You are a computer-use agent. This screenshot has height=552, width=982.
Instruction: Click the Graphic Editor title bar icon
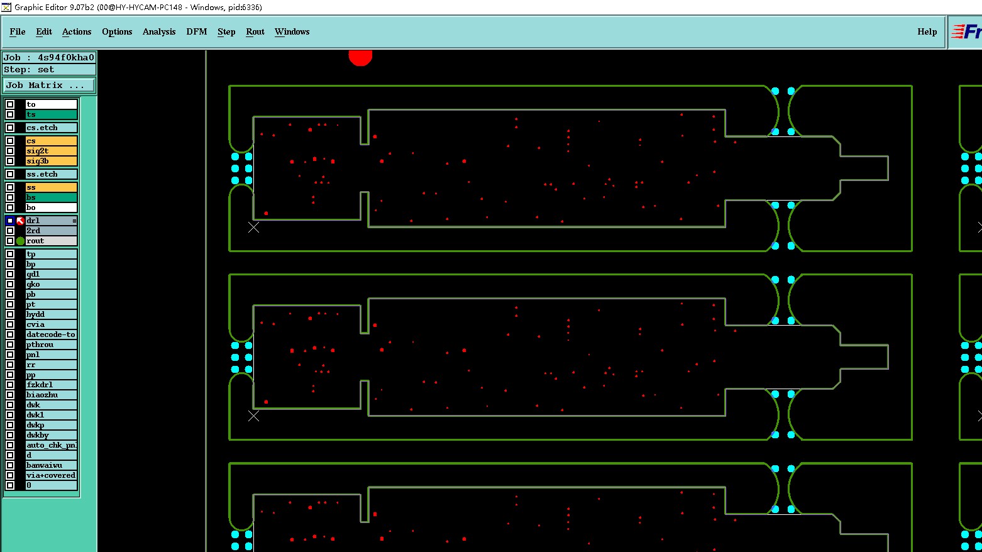(x=6, y=7)
